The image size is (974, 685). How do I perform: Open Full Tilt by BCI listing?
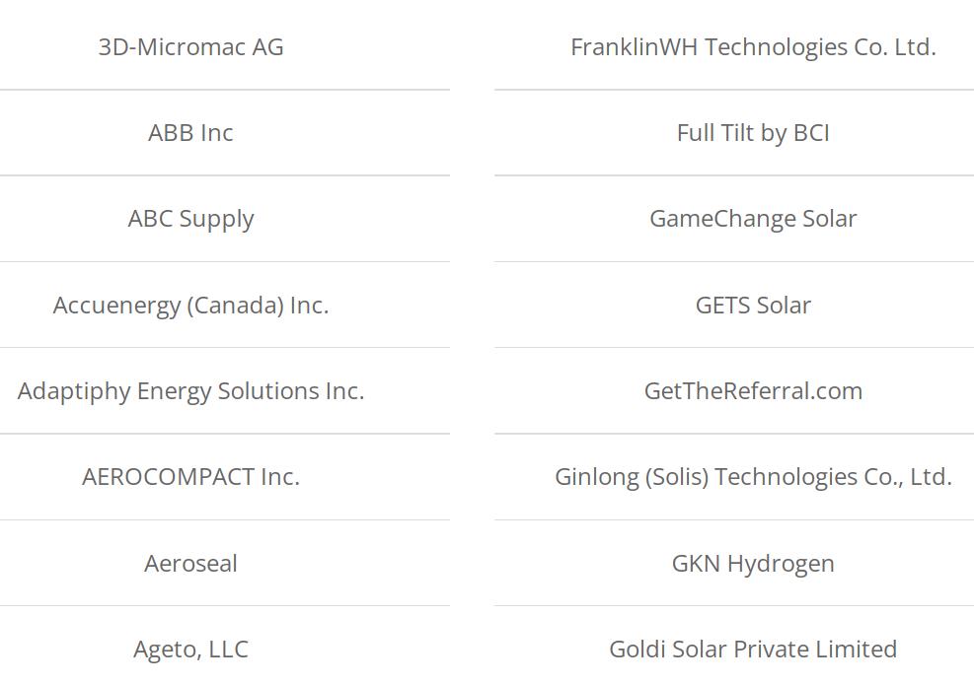pos(753,133)
